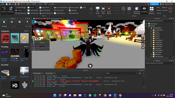This screenshot has width=175, height=98.
Task: See All trending items link
Action: [x=26, y=46]
